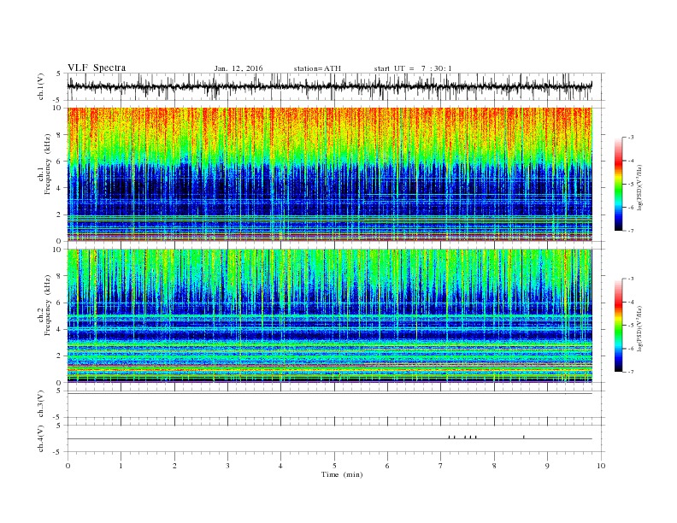Viewport: 677px width, 523px height.
Task: Click the bottom time axis tick label "7"
Action: coord(441,466)
